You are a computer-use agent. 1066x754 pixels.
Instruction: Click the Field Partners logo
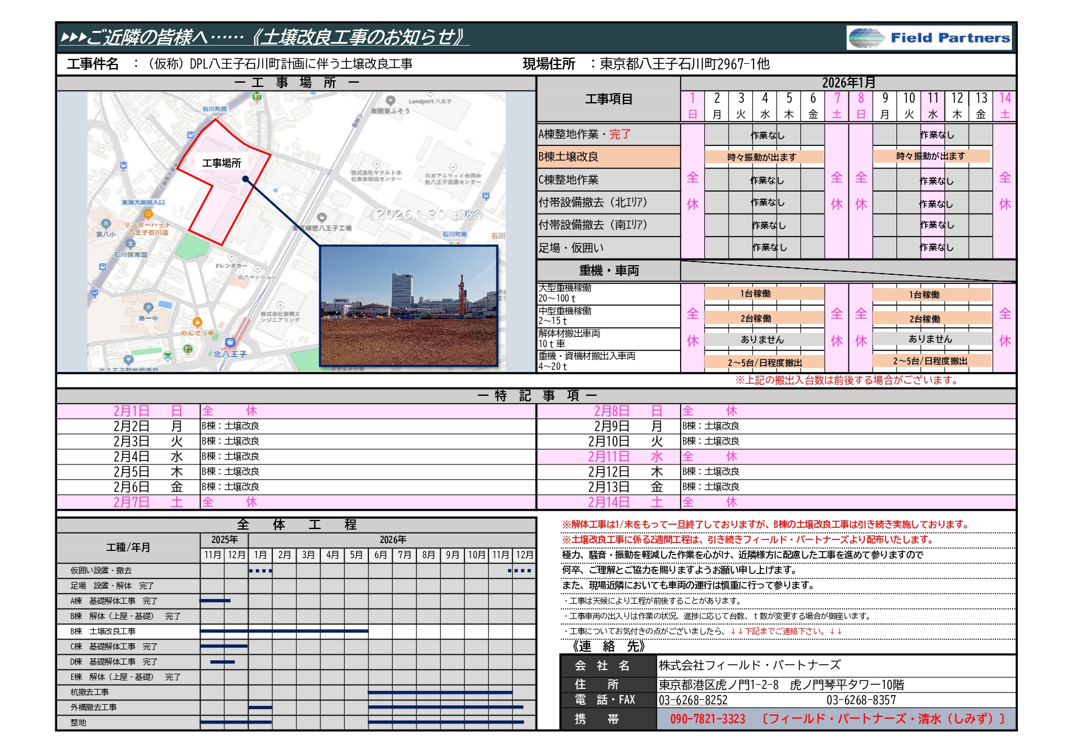[x=929, y=38]
